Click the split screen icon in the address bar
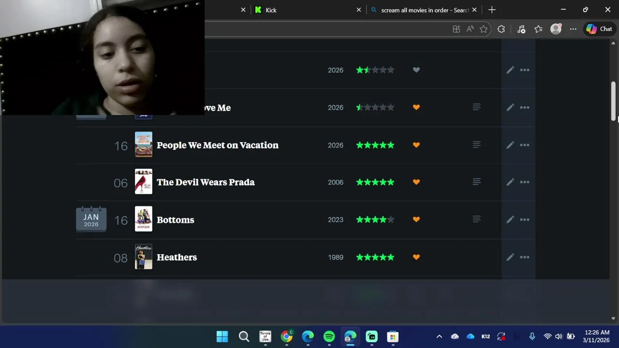 (x=456, y=29)
